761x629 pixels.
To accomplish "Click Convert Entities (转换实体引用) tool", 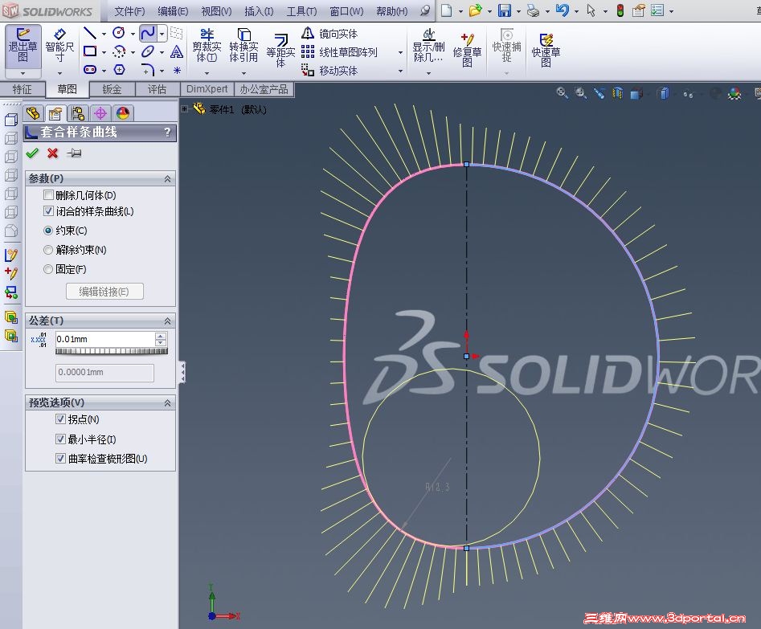I will coord(243,45).
